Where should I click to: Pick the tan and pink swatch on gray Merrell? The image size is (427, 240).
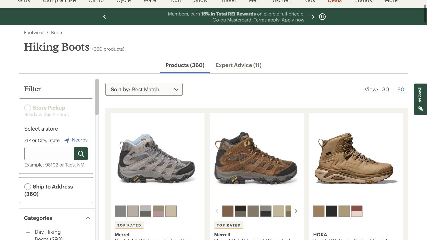pyautogui.click(x=158, y=211)
